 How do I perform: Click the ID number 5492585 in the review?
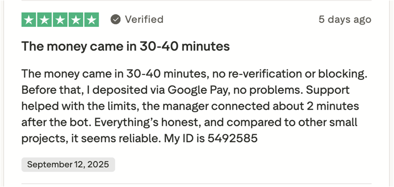coord(232,138)
